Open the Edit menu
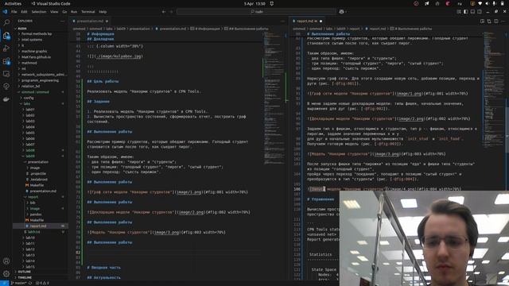 24,12
